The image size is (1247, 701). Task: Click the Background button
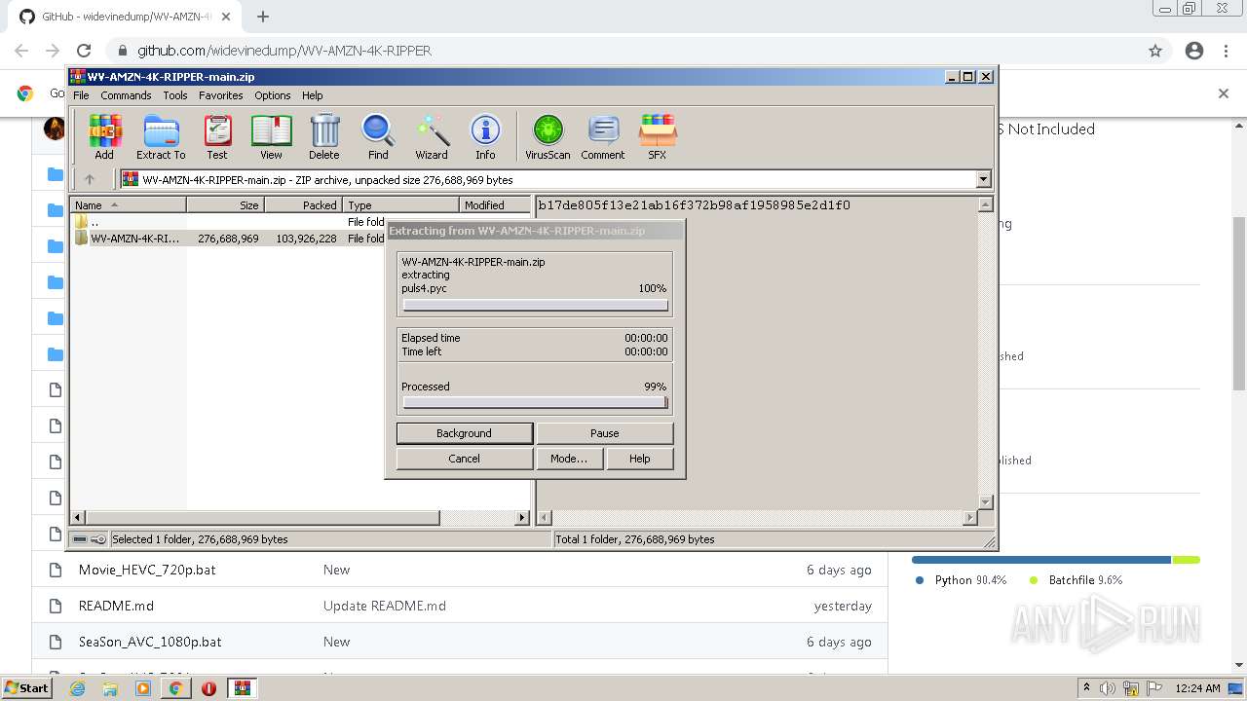click(x=465, y=433)
